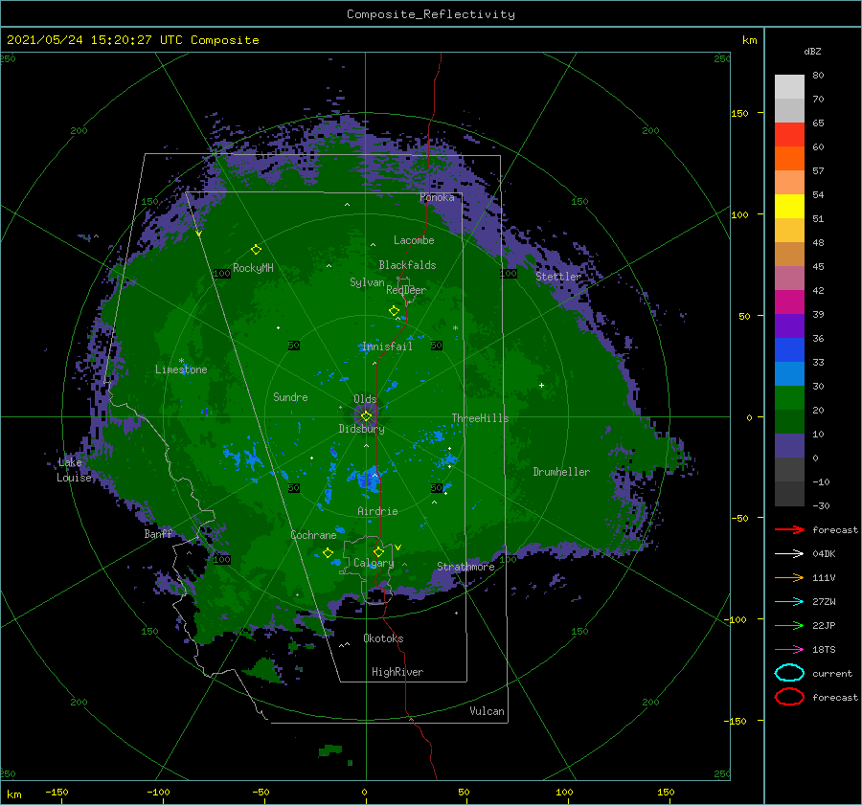
Task: Click the magenta 42 dBZ color swatch
Action: (x=789, y=302)
